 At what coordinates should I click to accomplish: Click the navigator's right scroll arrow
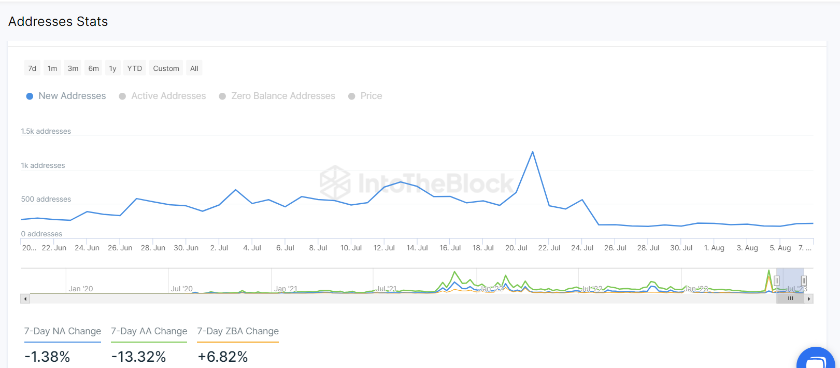[808, 299]
